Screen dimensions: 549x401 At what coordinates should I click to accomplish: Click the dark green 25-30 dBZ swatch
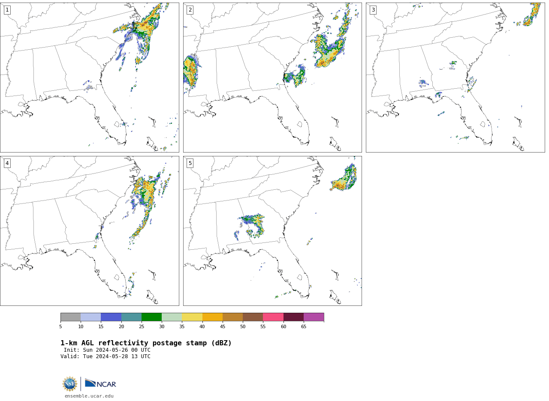click(x=151, y=317)
